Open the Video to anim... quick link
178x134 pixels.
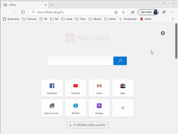pos(52,108)
